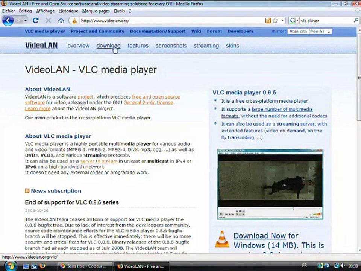The height and width of the screenshot is (271, 361).
Task: Click the VLC cone site icon in address bar
Action: pyautogui.click(x=74, y=21)
